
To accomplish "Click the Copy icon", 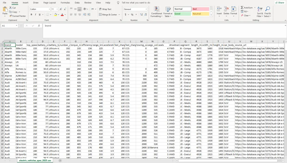I will (x=11, y=12).
